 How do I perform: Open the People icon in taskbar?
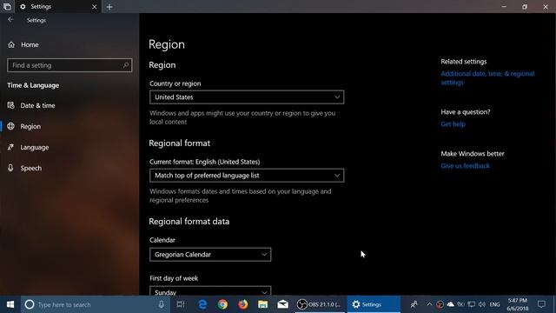click(x=414, y=304)
